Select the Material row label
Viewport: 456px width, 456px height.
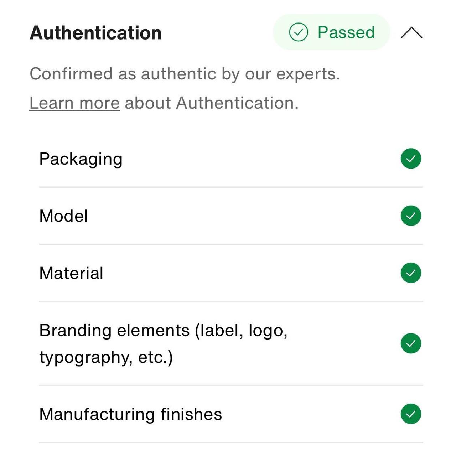click(x=71, y=273)
